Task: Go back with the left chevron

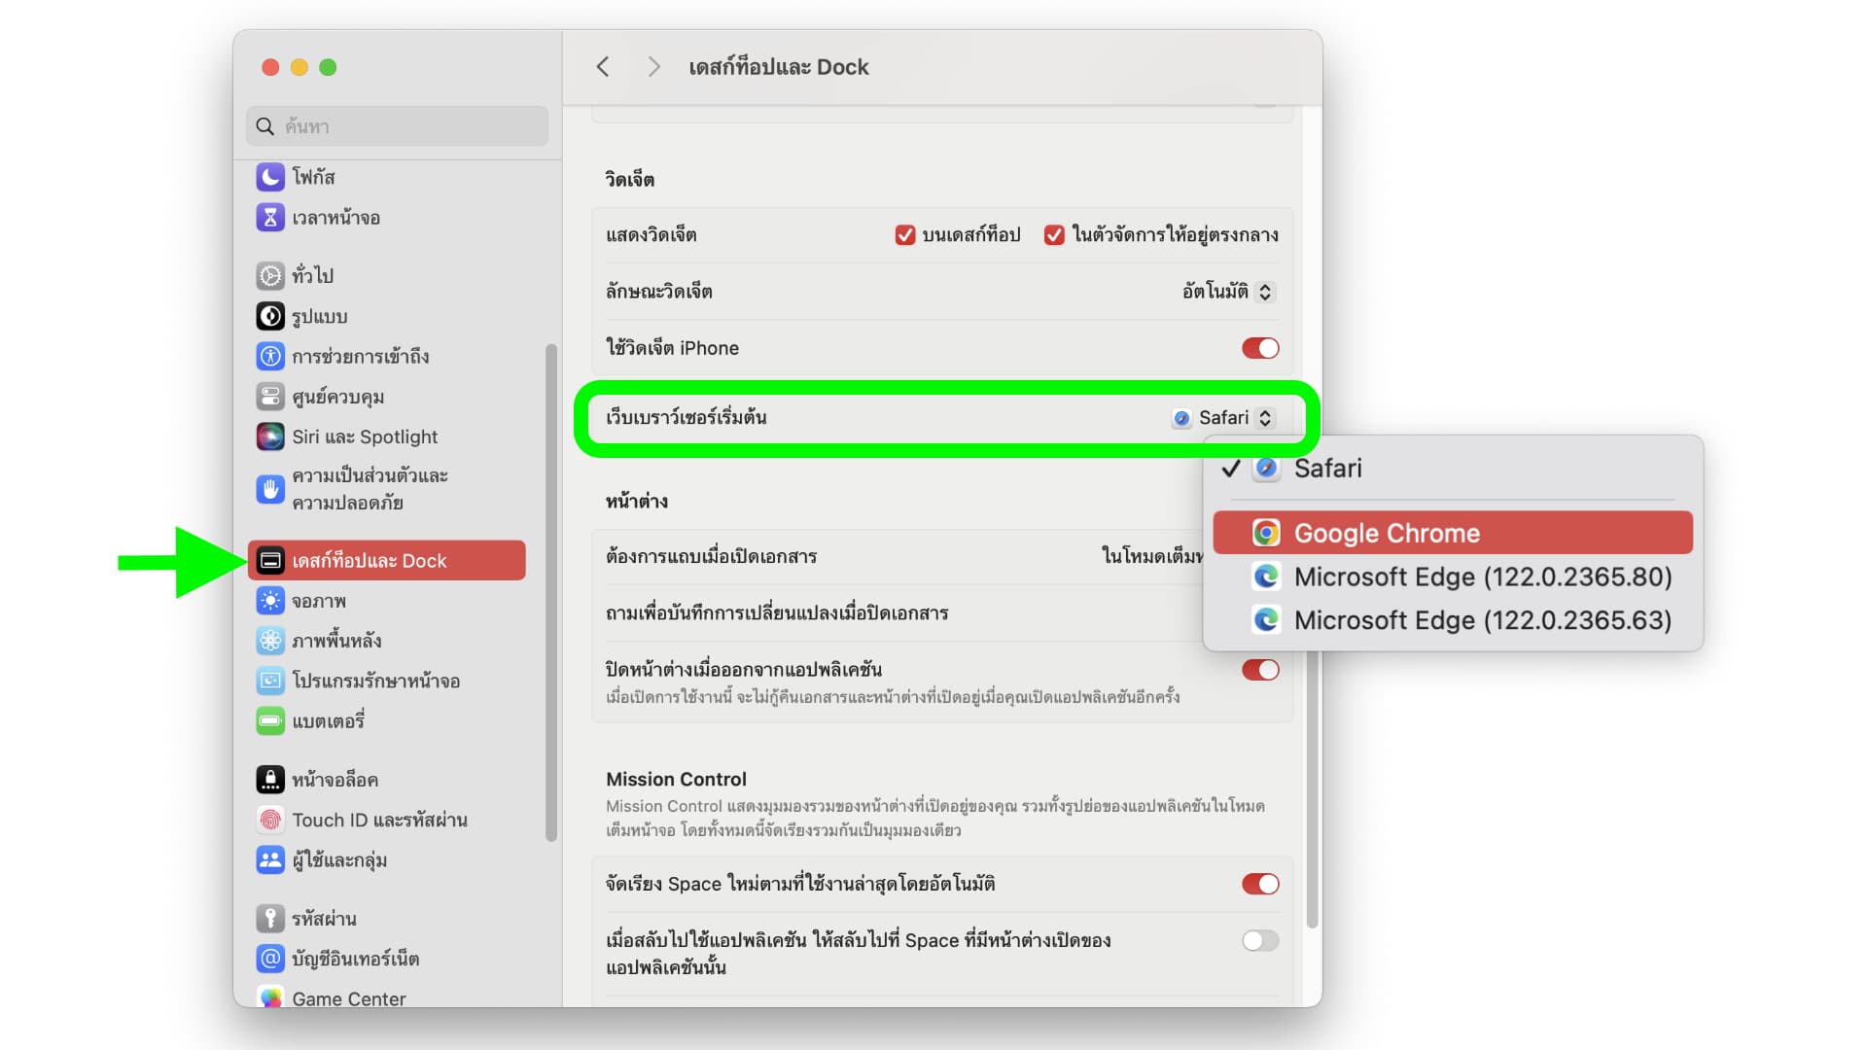Action: tap(603, 67)
